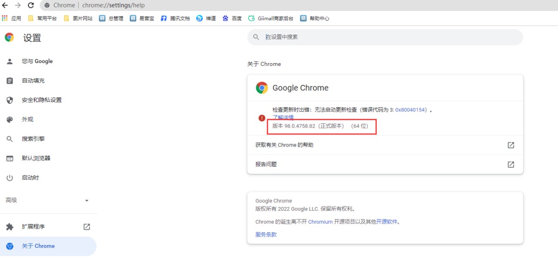Open the 报告问题 row
The height and width of the screenshot is (277, 558).
[385, 165]
